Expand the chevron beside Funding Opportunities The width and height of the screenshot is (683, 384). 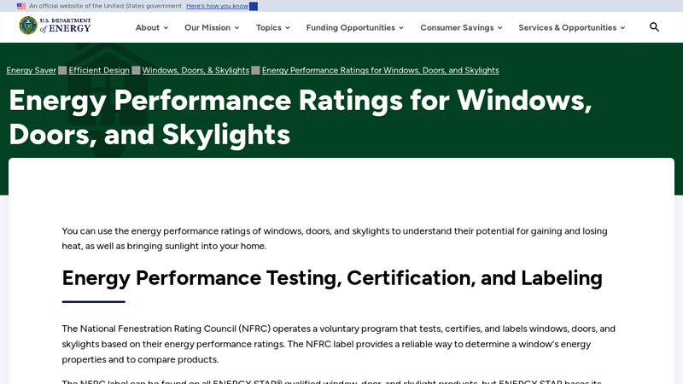coord(401,28)
